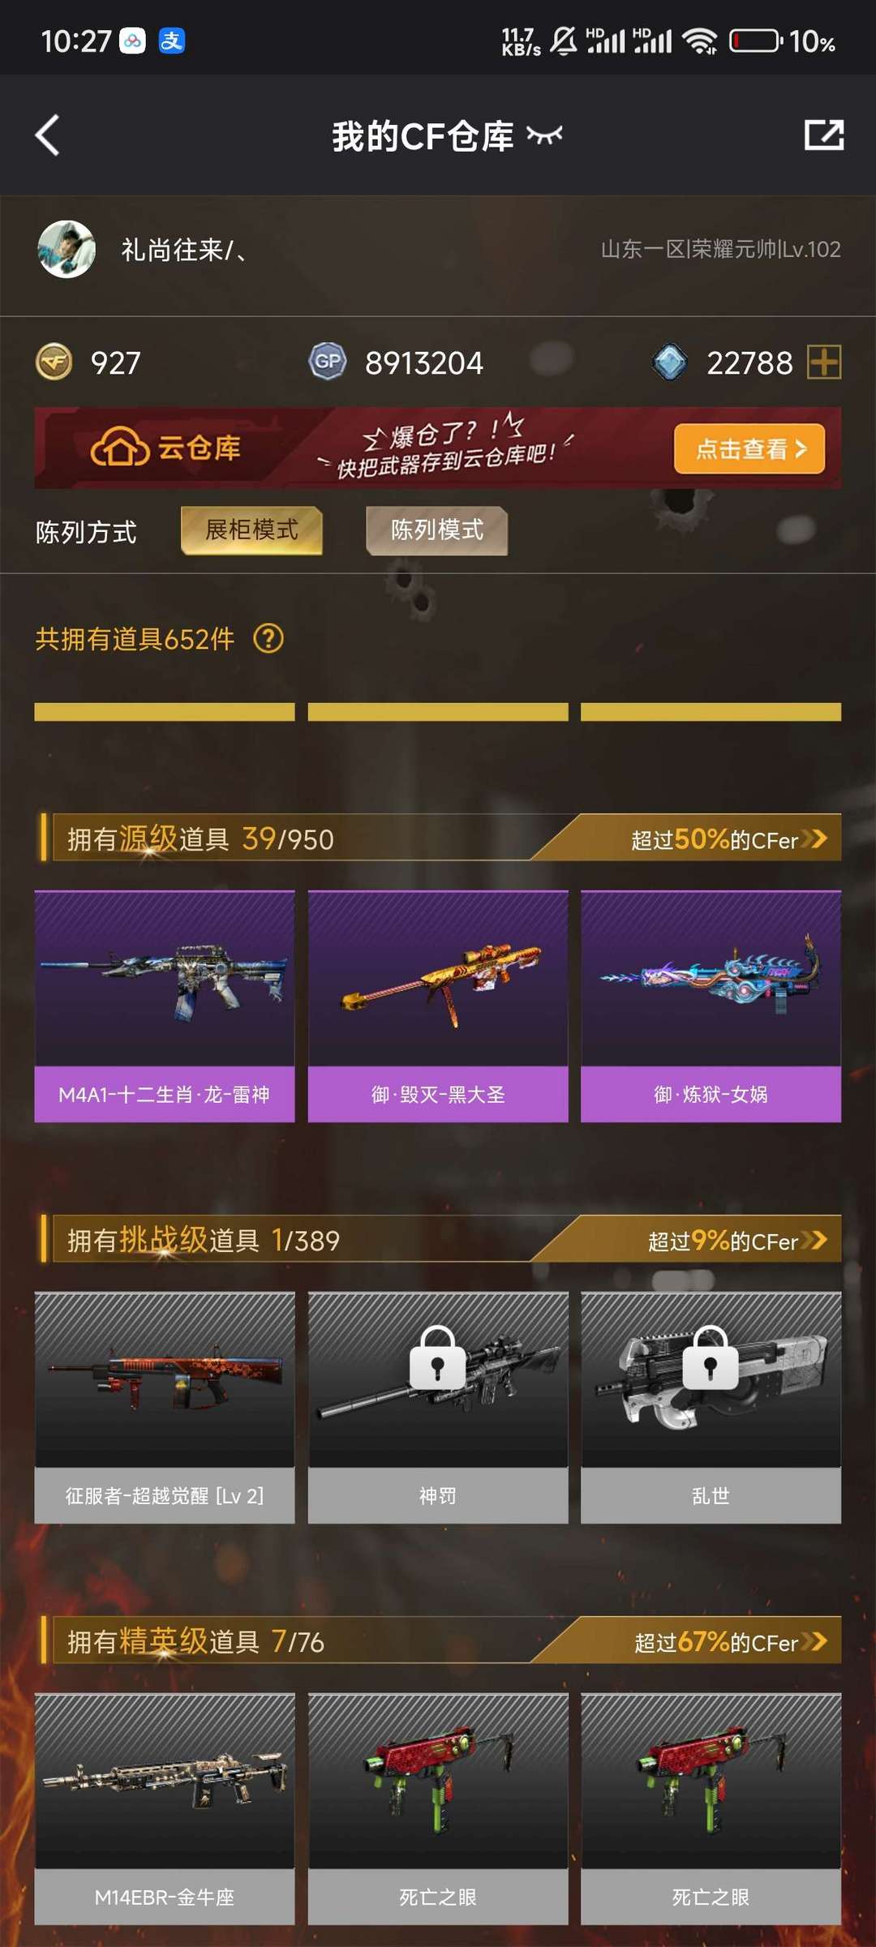Tap the user avatar picture

pos(67,249)
